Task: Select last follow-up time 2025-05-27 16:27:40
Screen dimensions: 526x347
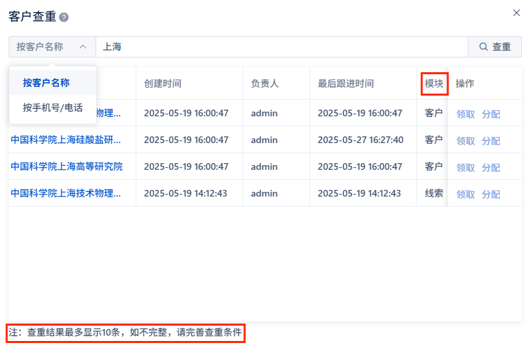Action: [360, 140]
